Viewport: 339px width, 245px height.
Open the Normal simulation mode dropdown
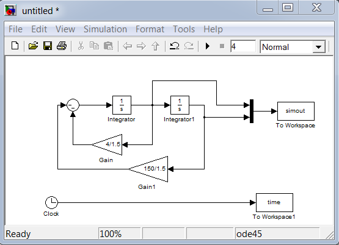coord(293,46)
